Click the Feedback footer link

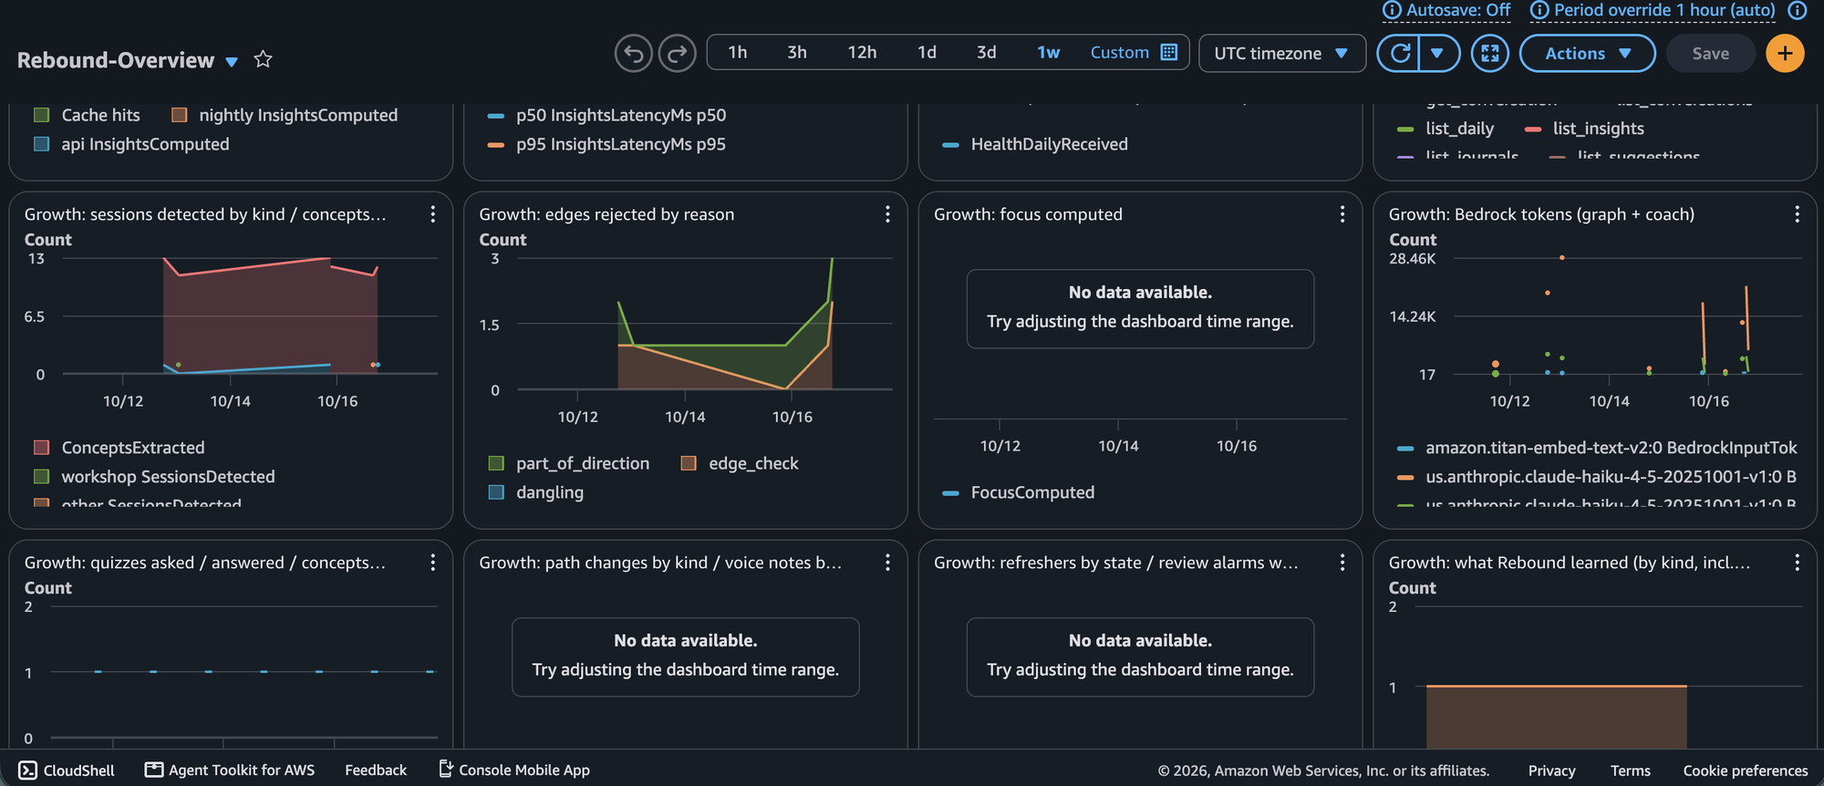(376, 770)
